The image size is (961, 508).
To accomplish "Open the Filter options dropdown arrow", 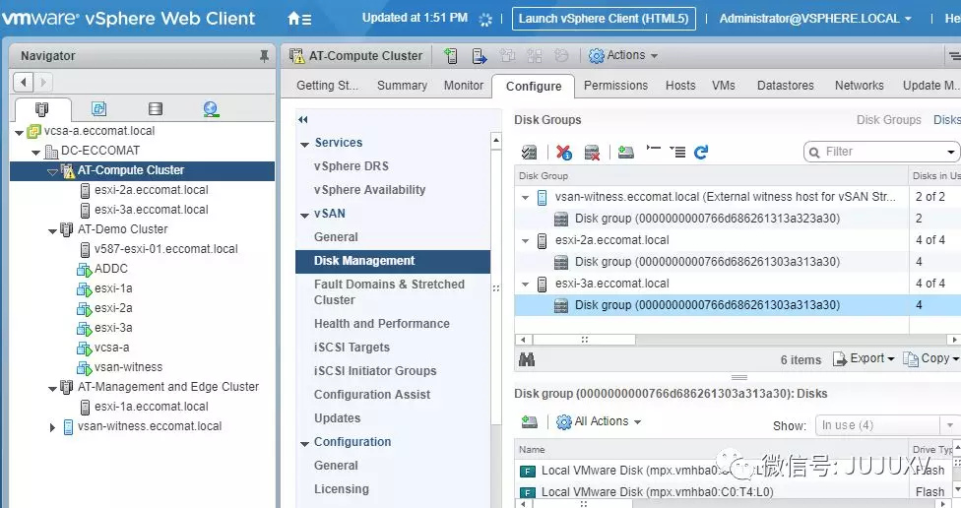I will [950, 152].
